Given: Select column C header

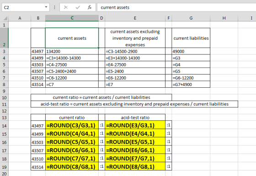Looking at the screenshot, I should 72,18.
